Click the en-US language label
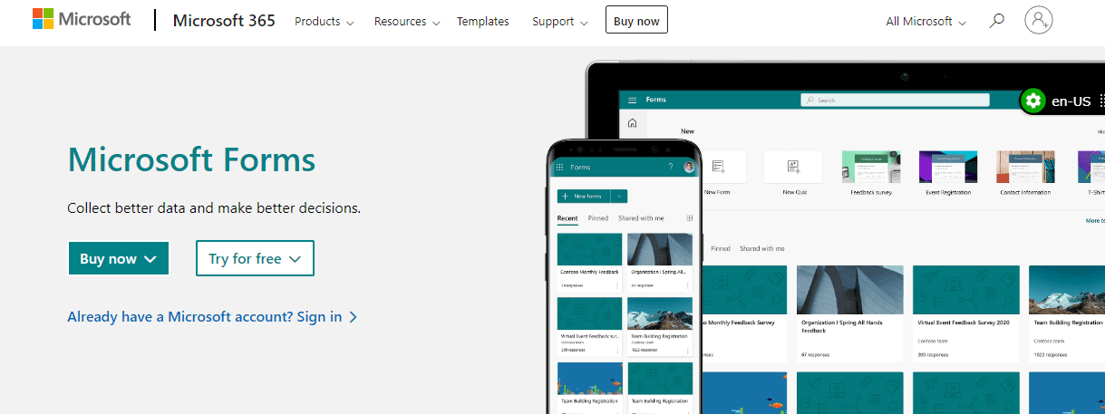Screen dimensions: 1105x414 pyautogui.click(x=1071, y=101)
